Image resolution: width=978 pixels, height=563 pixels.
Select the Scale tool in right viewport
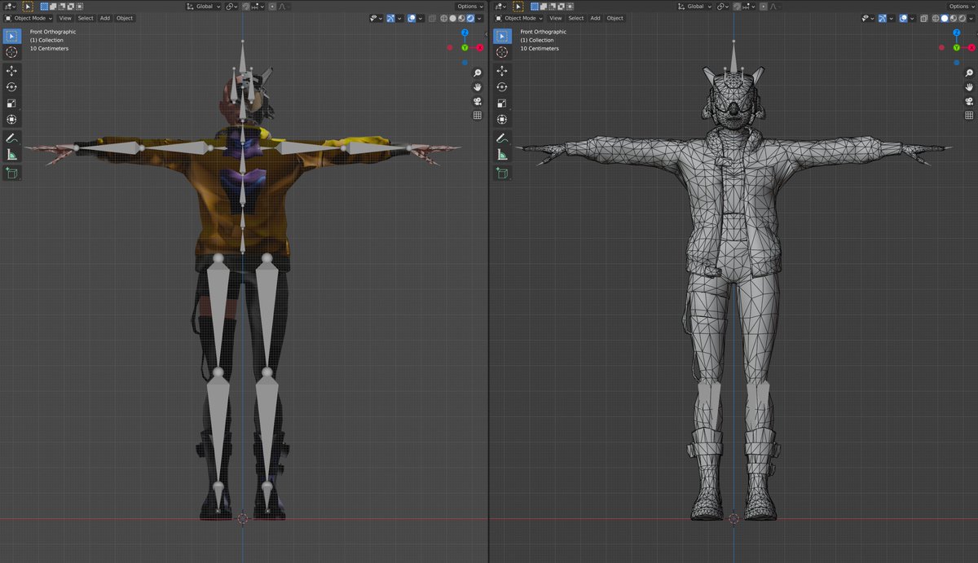coord(502,103)
